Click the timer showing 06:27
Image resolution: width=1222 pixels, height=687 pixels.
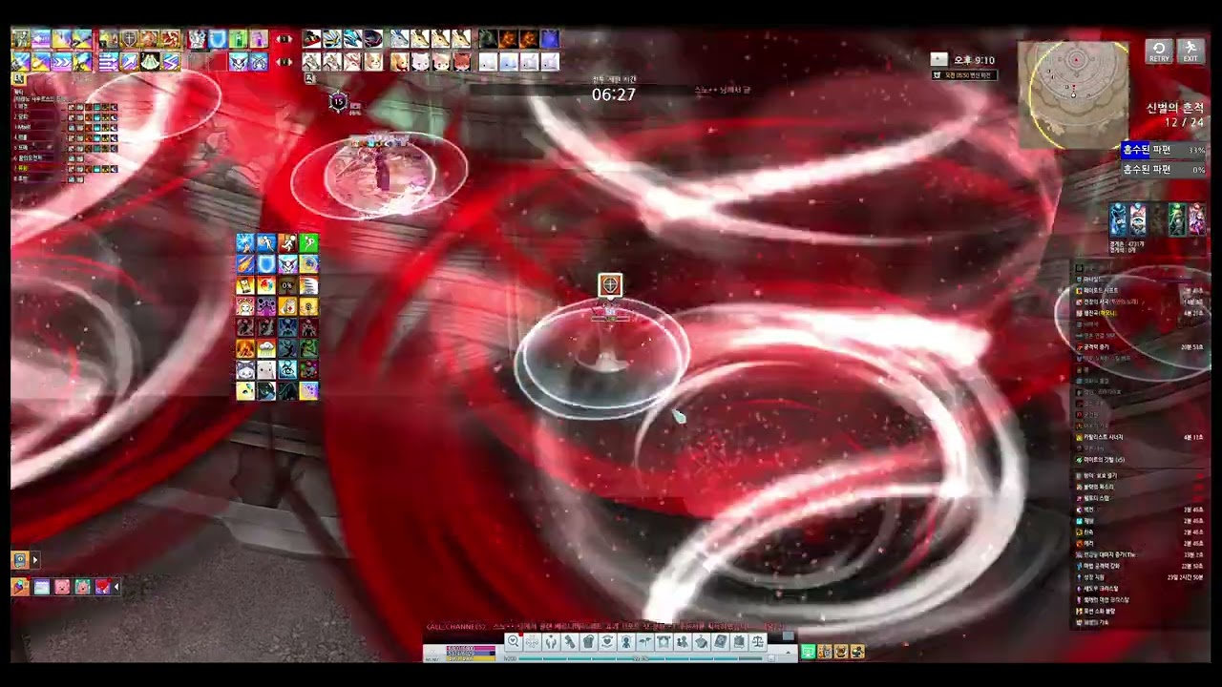tap(613, 94)
